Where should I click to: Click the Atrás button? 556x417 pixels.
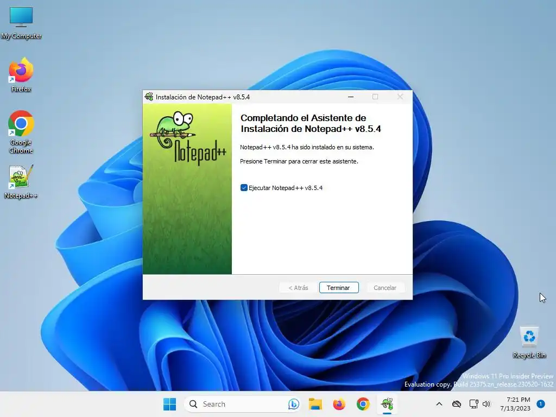click(298, 288)
